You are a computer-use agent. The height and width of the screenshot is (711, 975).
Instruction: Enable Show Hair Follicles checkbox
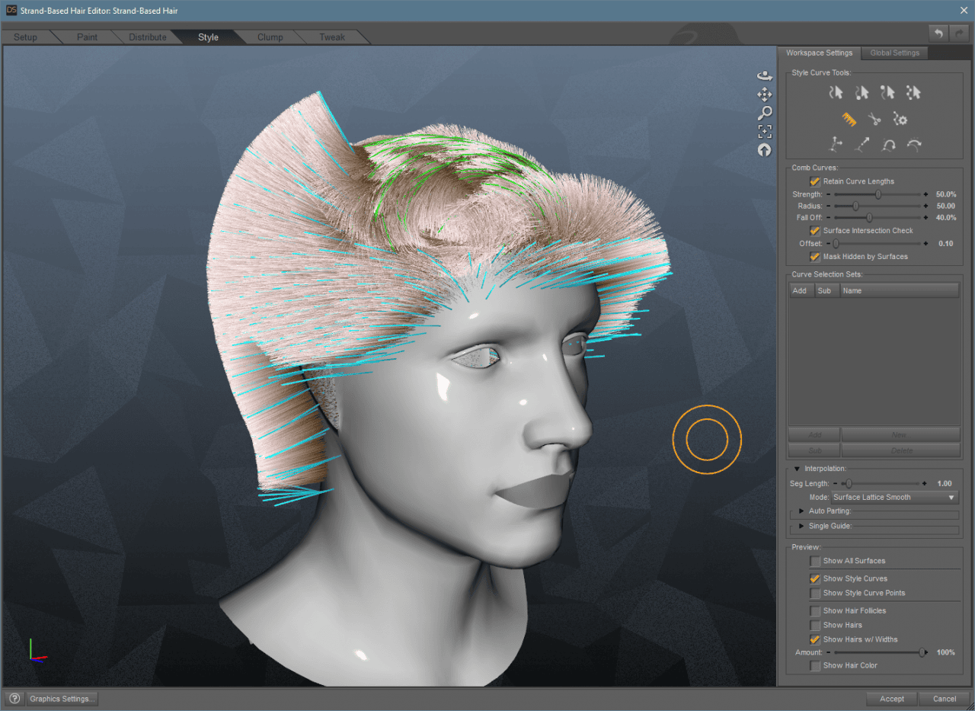click(815, 610)
